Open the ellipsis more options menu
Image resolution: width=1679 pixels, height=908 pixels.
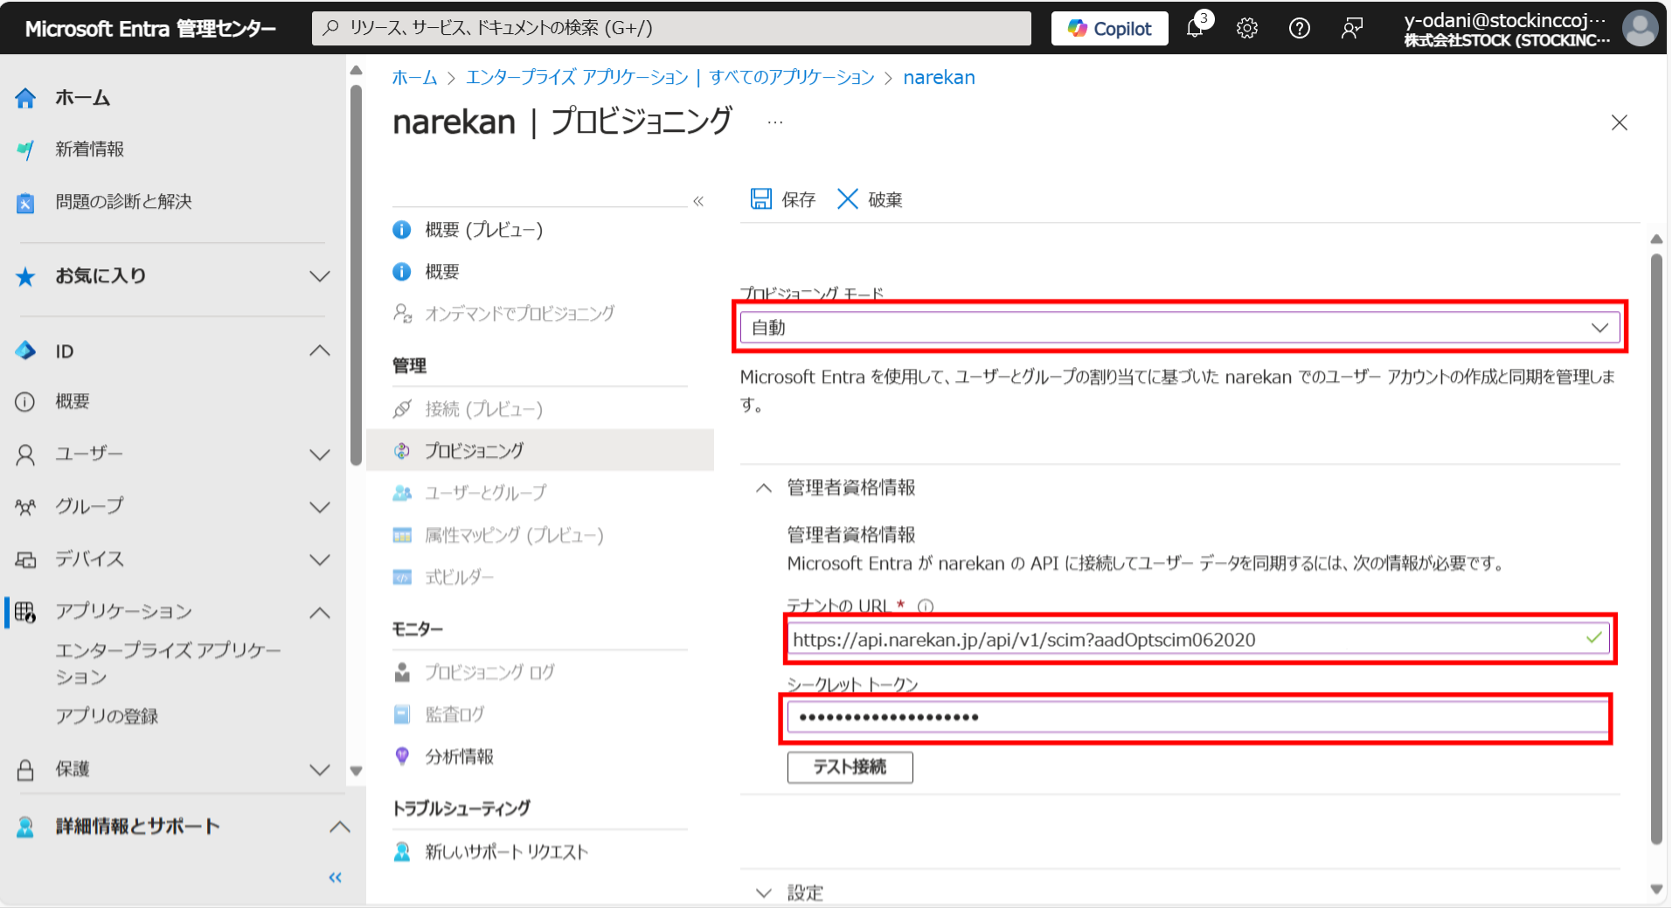tap(775, 122)
